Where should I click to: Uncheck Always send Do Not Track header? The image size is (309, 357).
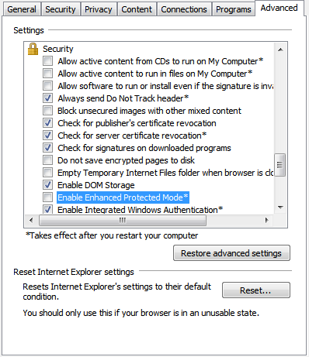pyautogui.click(x=47, y=98)
